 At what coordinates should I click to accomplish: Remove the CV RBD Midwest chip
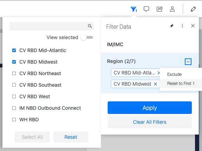[155, 84]
